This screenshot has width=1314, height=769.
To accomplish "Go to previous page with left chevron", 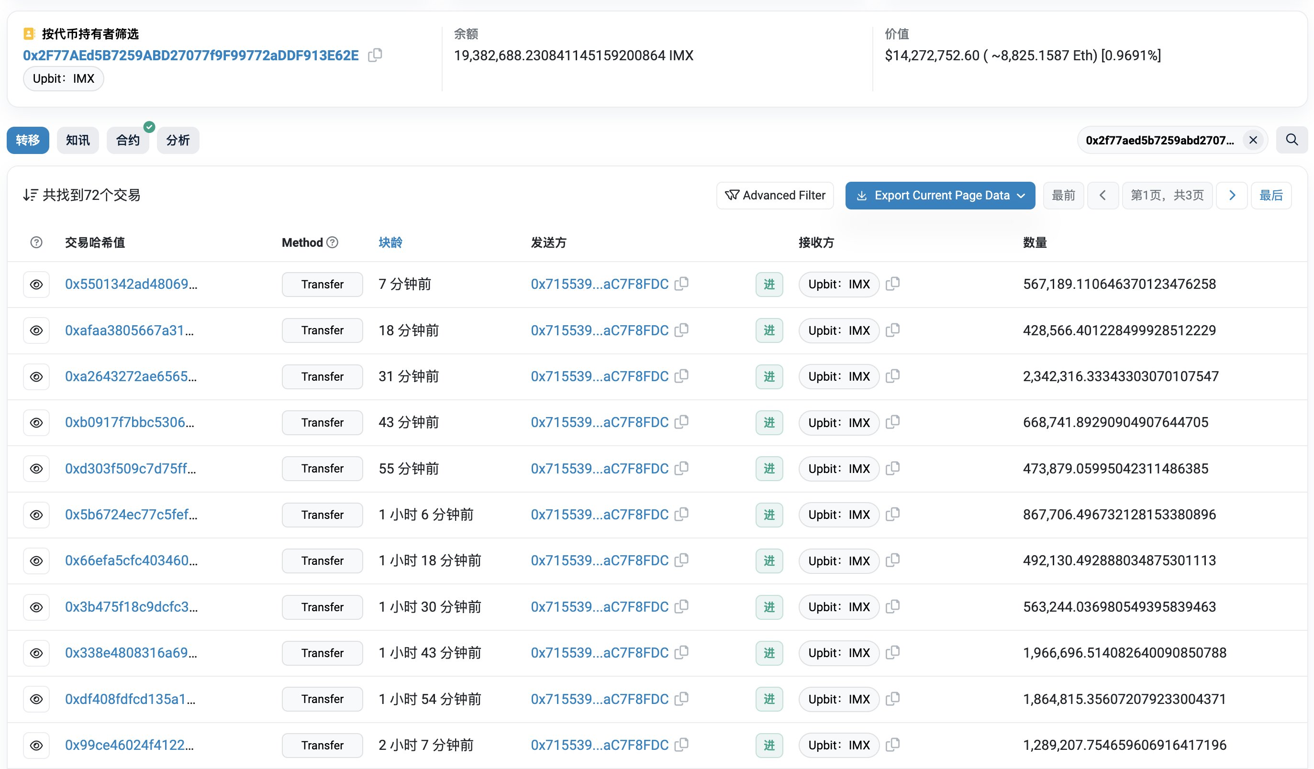I will click(1102, 196).
